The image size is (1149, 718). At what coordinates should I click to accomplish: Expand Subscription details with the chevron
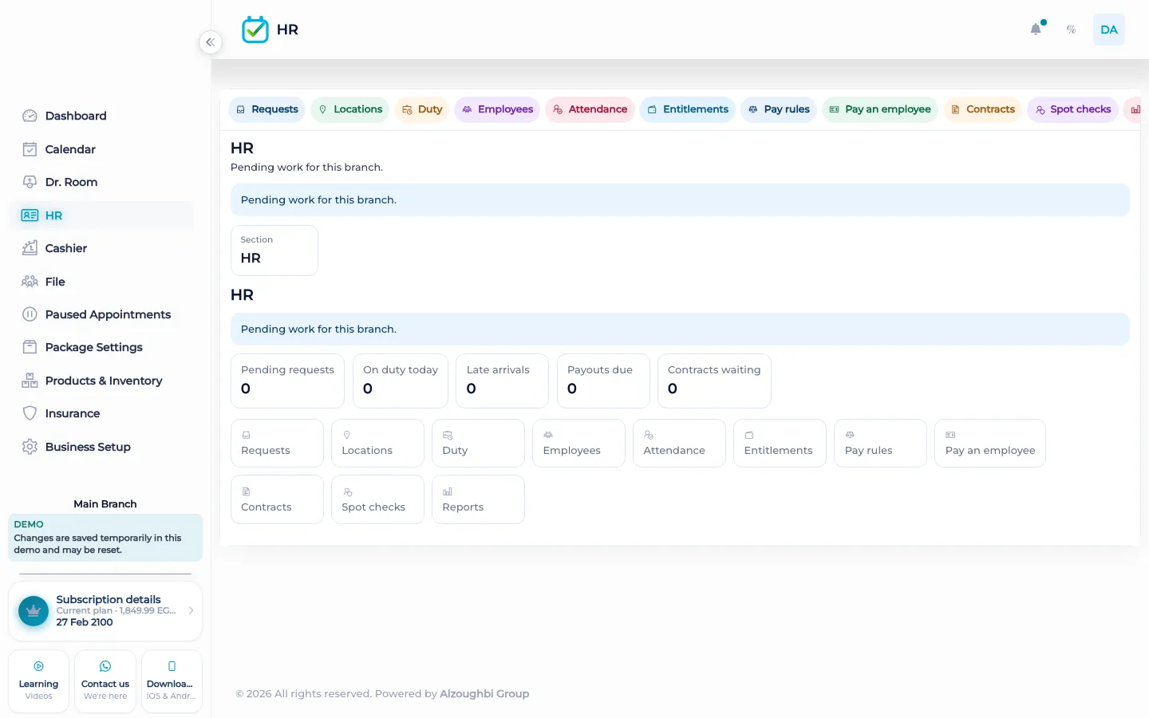click(x=191, y=610)
